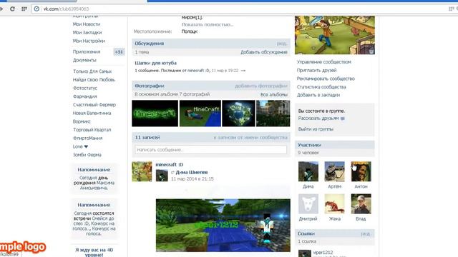Open Документы in the left menu
The width and height of the screenshot is (458, 257).
pyautogui.click(x=84, y=60)
